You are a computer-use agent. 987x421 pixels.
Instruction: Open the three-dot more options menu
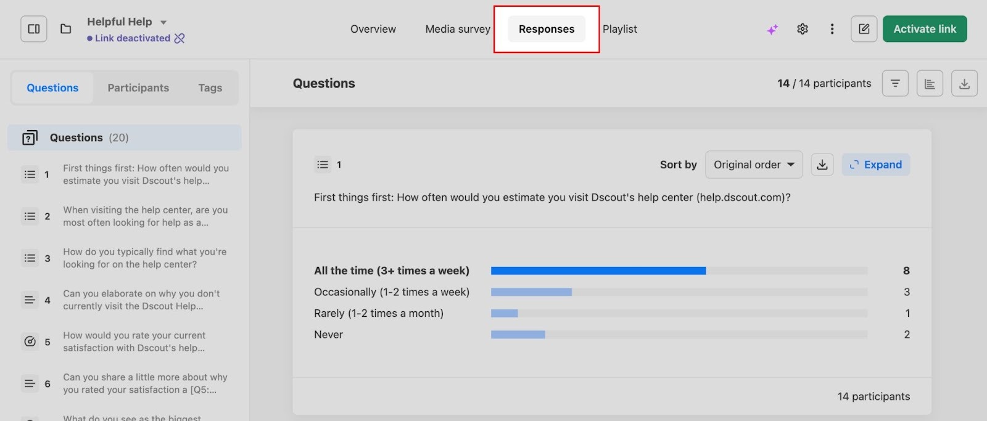point(832,29)
